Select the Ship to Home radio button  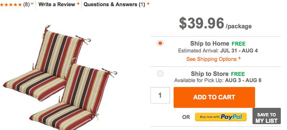tap(160, 43)
